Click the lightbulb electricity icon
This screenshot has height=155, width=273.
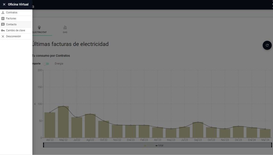tap(39, 27)
